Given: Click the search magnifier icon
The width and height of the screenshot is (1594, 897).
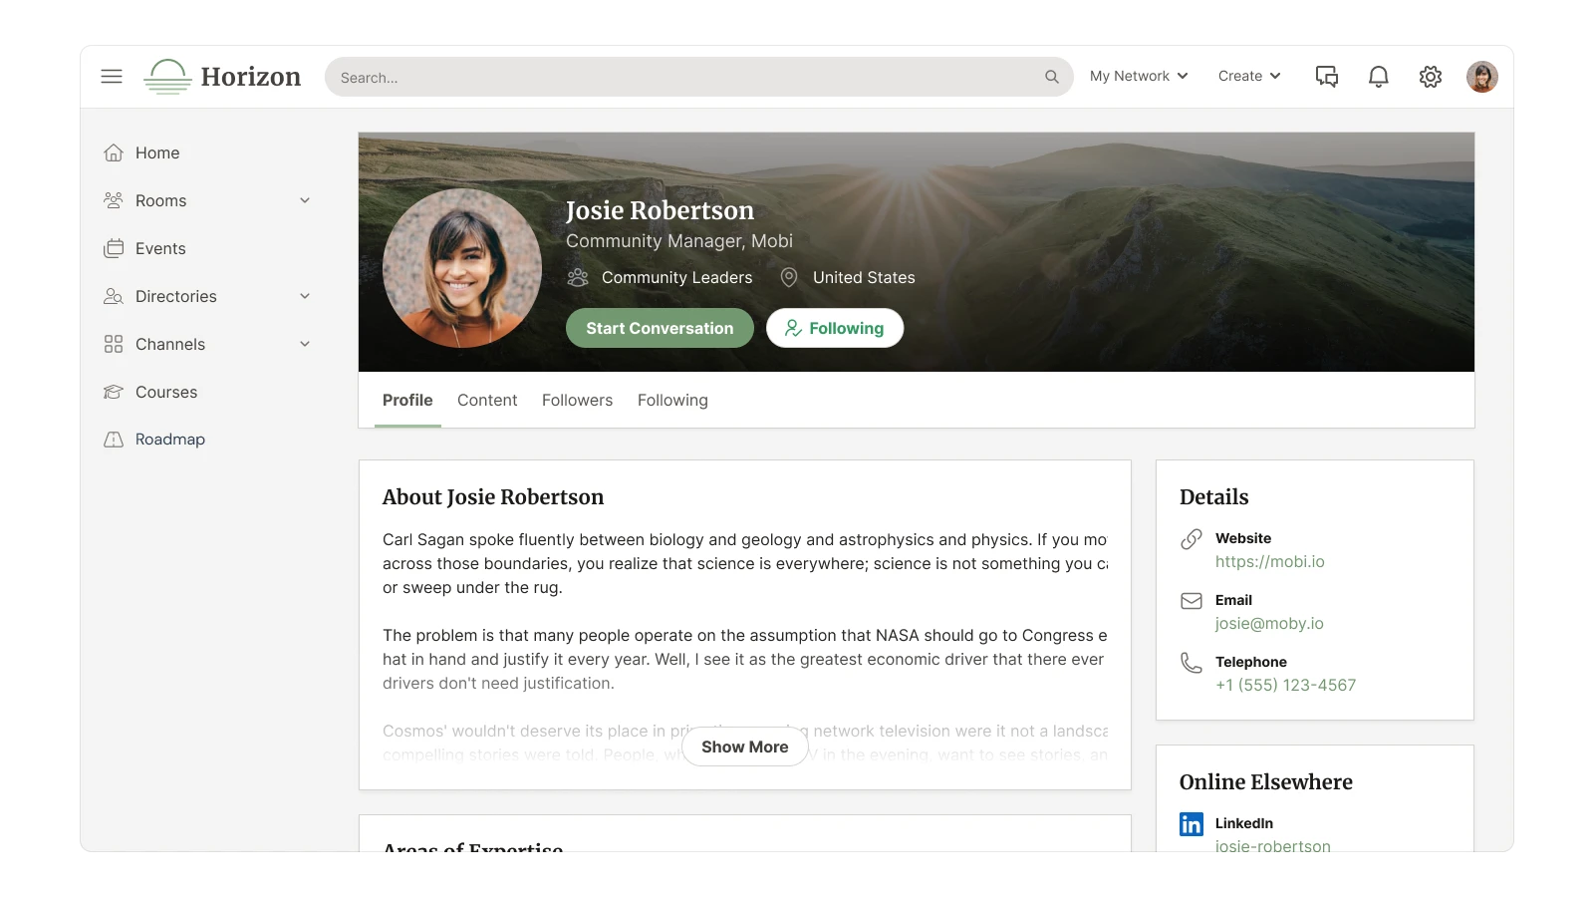Looking at the screenshot, I should (1051, 77).
